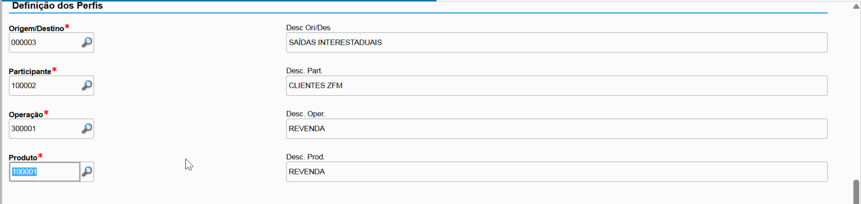Click the scrollbar up arrow
Image resolution: width=861 pixels, height=204 pixels.
click(x=856, y=7)
